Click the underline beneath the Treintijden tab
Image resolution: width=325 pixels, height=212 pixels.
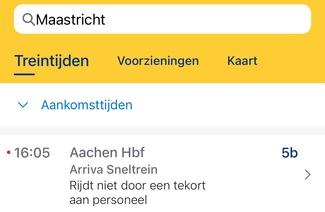[24, 74]
